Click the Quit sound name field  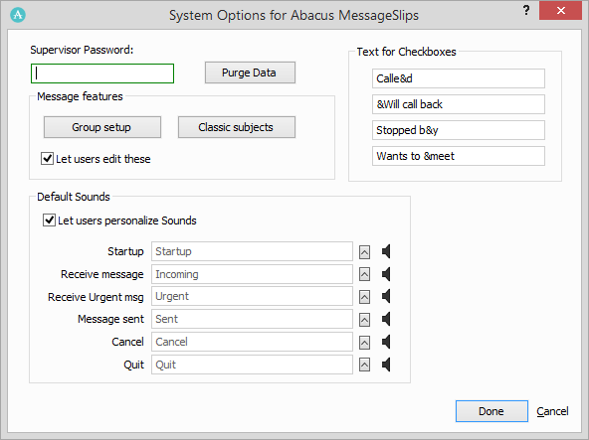coord(252,365)
